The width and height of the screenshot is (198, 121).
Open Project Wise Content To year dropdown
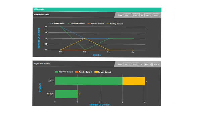[156, 65]
